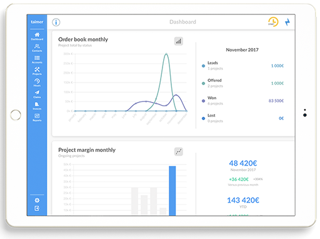Open Projects tools icon
The image size is (320, 239).
pyautogui.click(x=37, y=71)
